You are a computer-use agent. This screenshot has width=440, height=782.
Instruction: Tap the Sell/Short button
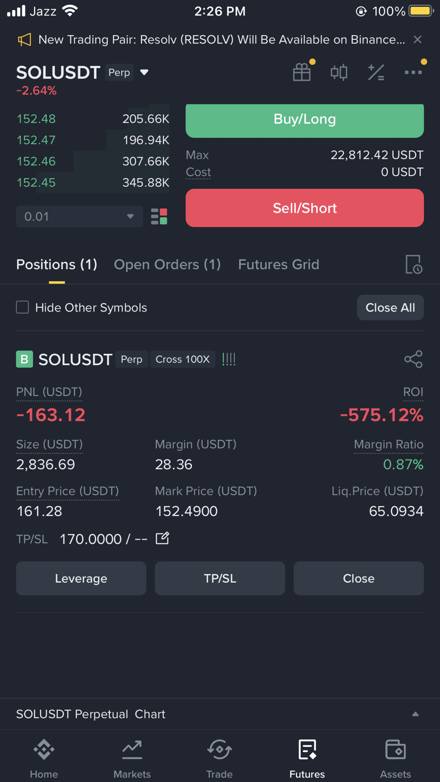coord(304,208)
